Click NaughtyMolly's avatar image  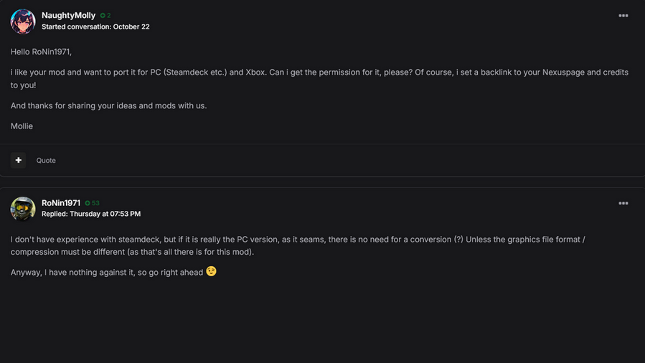[23, 21]
